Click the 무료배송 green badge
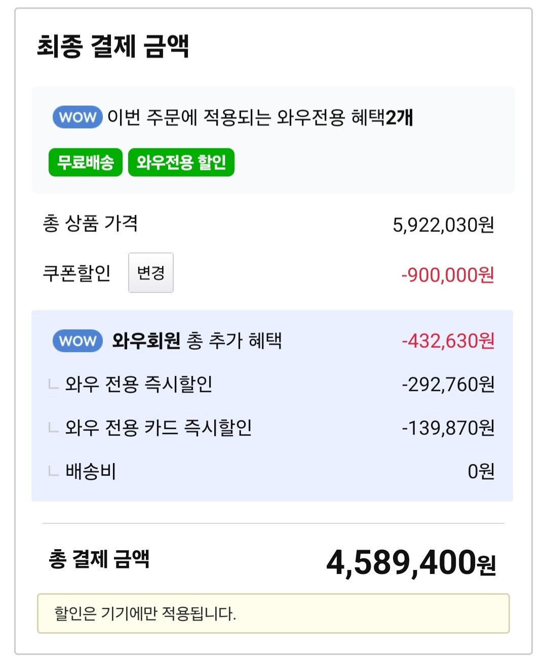Viewport: 547px width, 659px height. tap(86, 162)
